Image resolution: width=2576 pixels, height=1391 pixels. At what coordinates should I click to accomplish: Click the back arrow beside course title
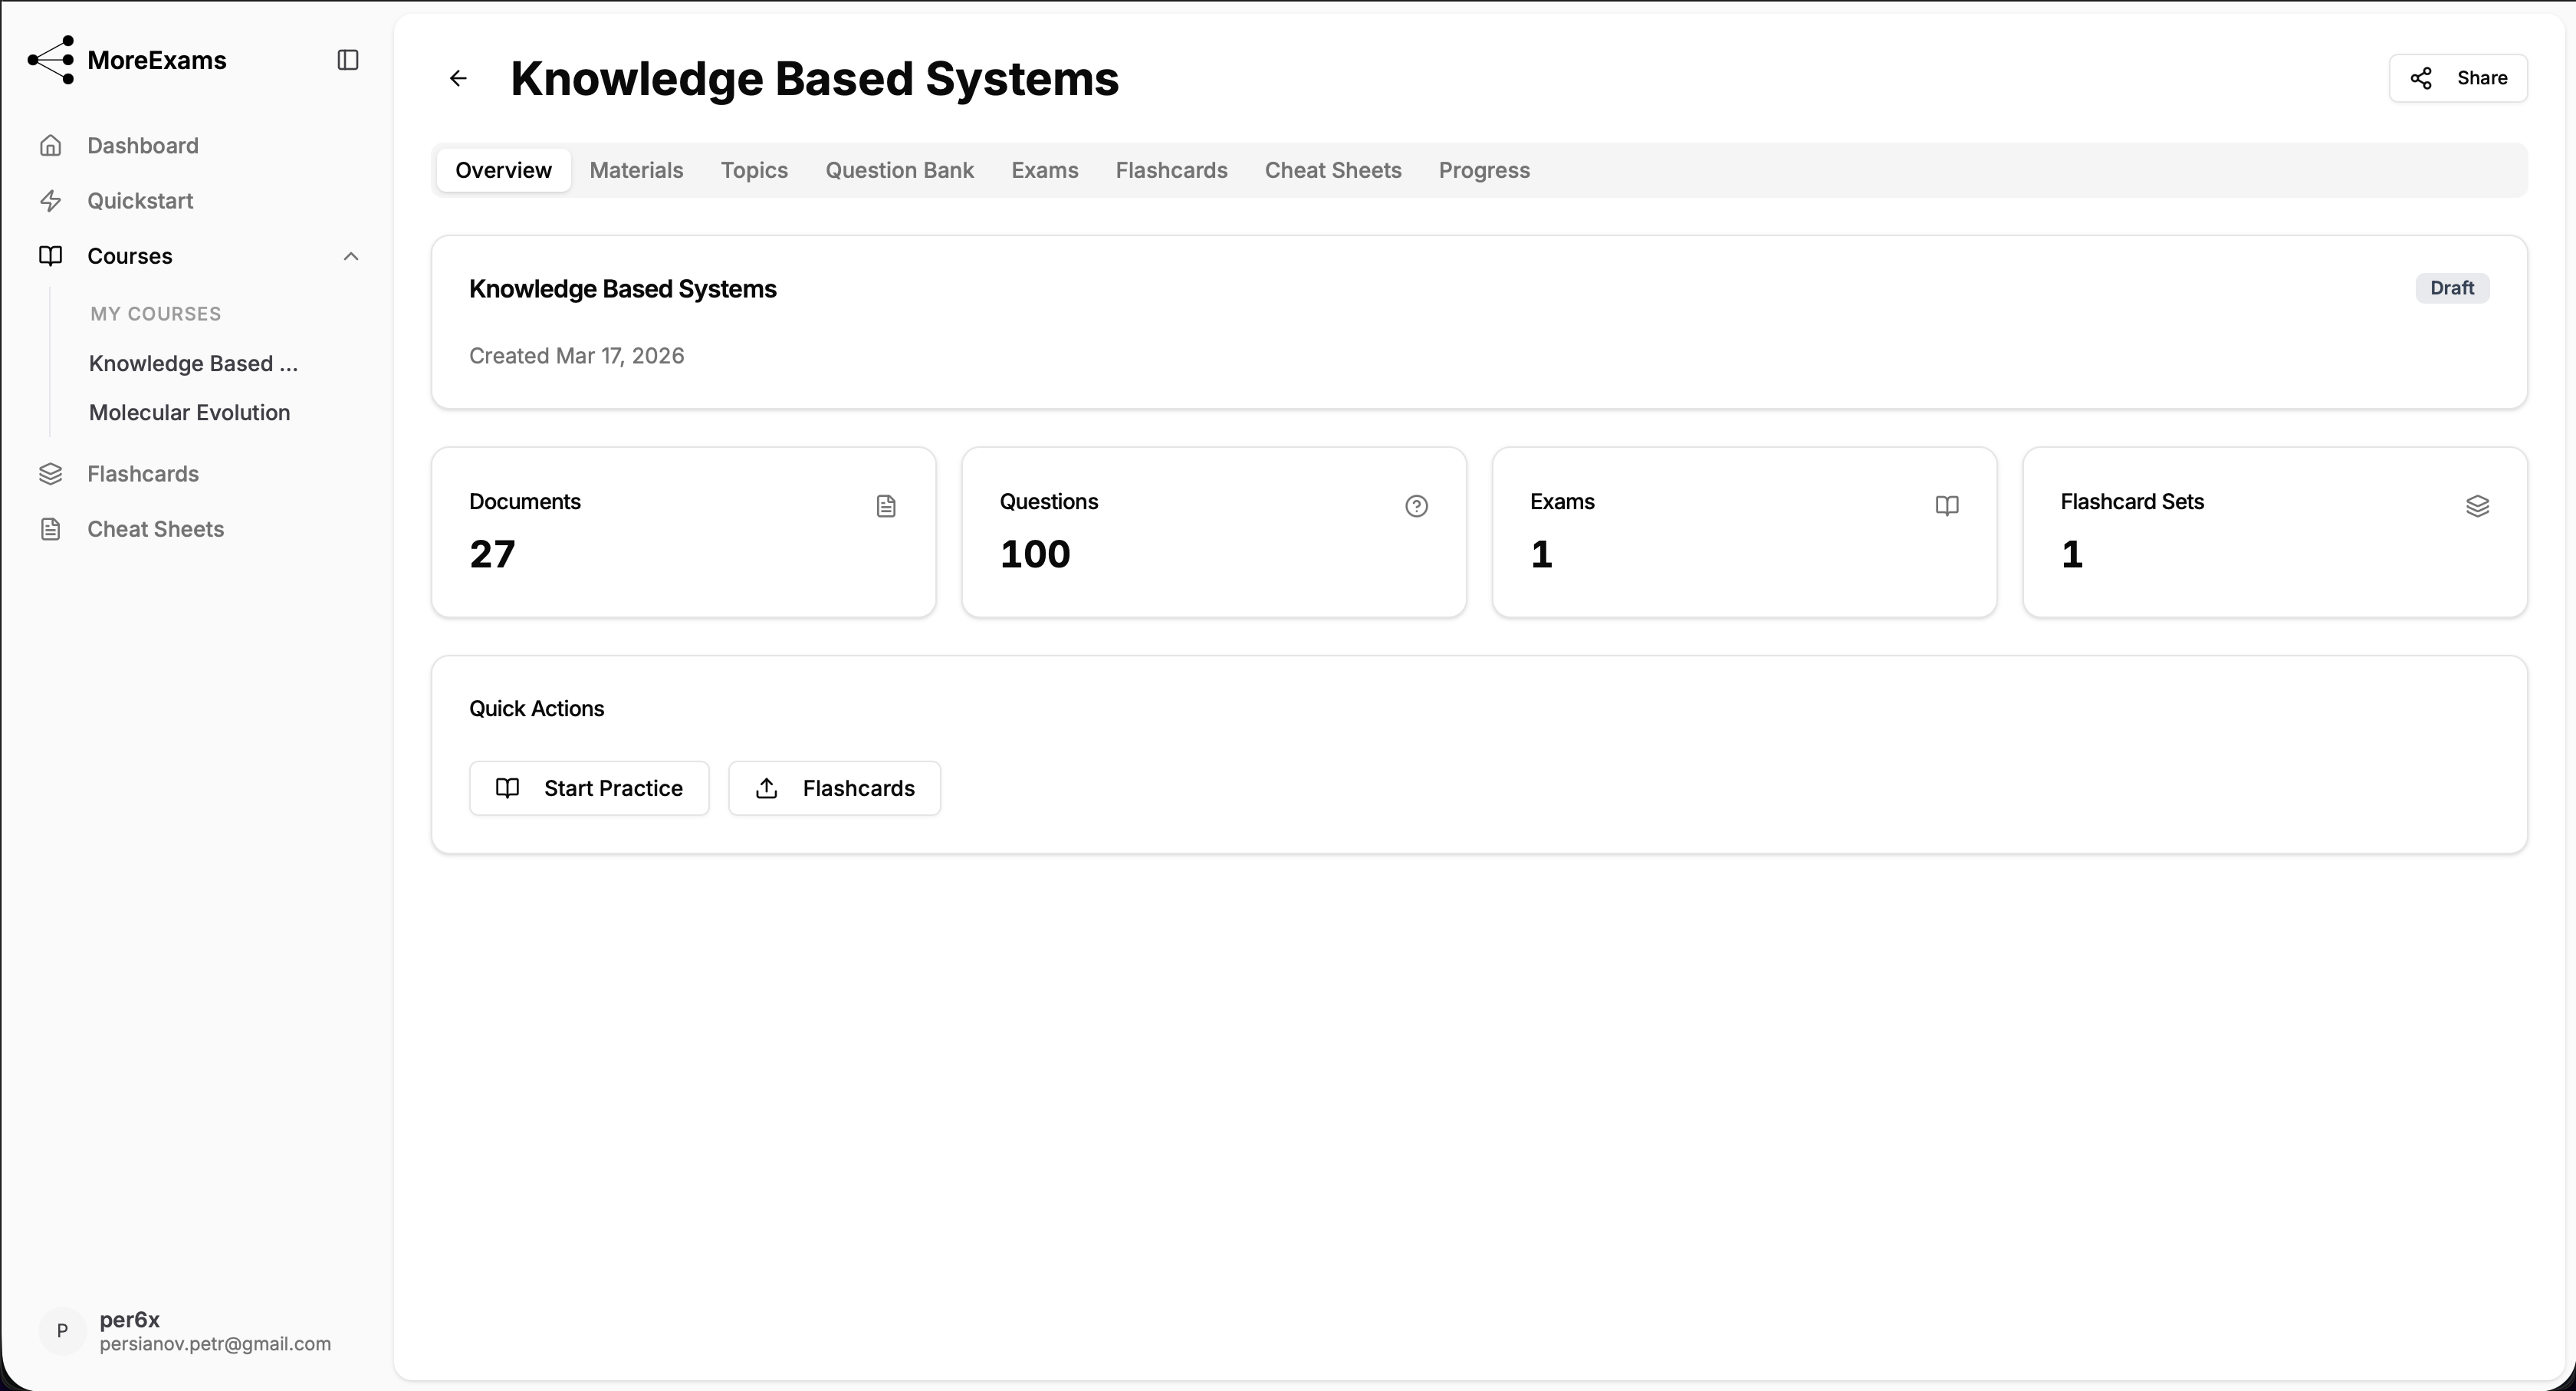458,78
